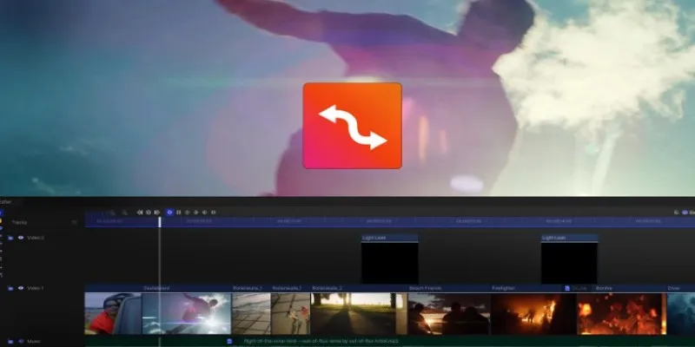695x347 pixels.
Task: Click the double-left-arrow jump-back button in timeline toolbar
Action: click(x=140, y=213)
